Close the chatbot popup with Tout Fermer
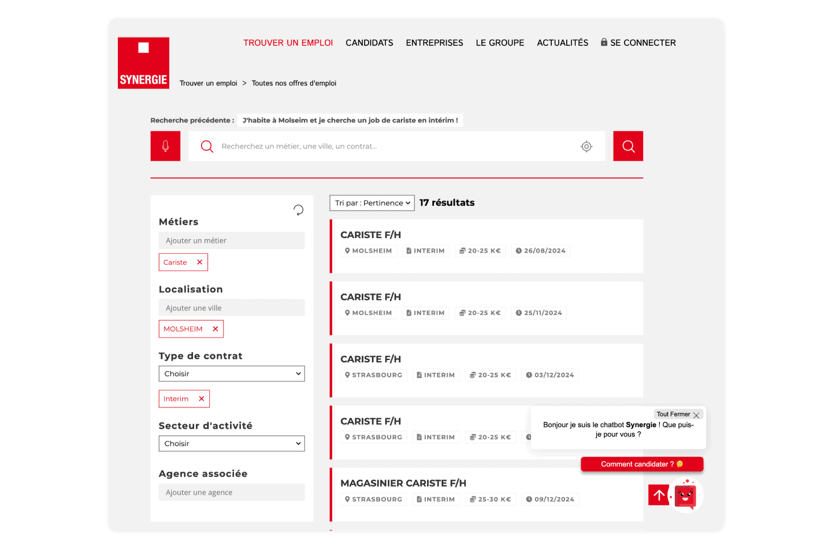Image resolution: width=832 pixels, height=549 pixels. [678, 414]
